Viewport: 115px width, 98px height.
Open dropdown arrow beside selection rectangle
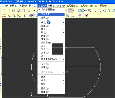click(x=74, y=11)
